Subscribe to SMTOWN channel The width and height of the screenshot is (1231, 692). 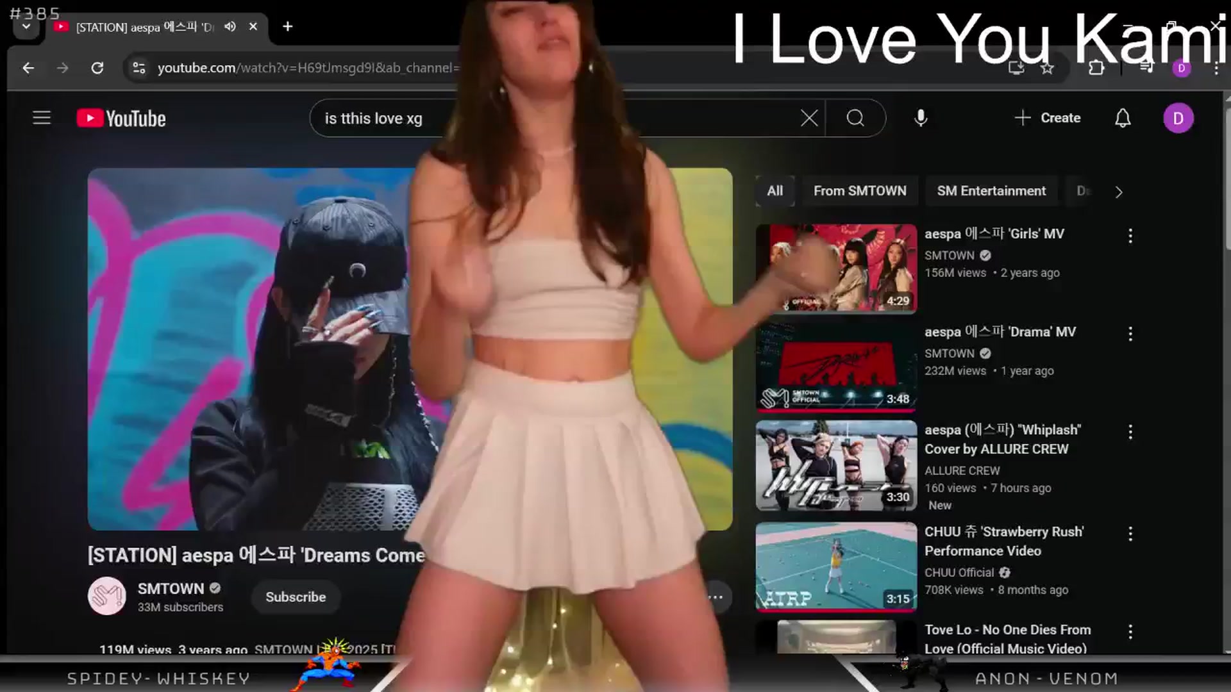296,597
